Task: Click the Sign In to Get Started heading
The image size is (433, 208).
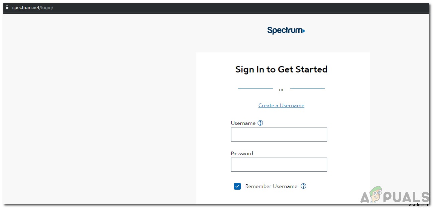Action: [x=281, y=69]
